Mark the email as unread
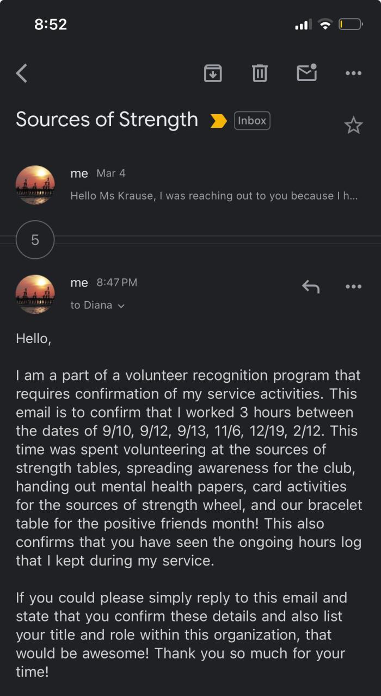The width and height of the screenshot is (381, 696). (307, 73)
